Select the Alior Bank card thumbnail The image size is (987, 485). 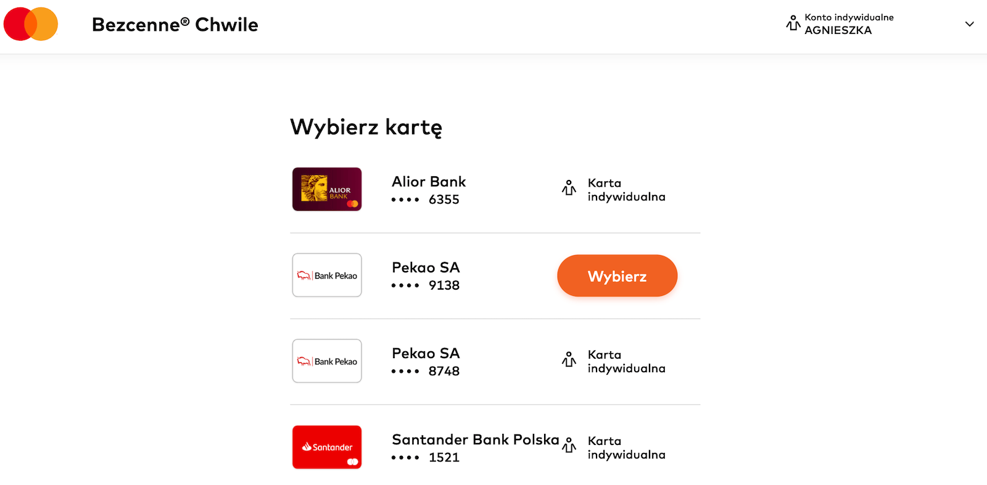coord(327,189)
